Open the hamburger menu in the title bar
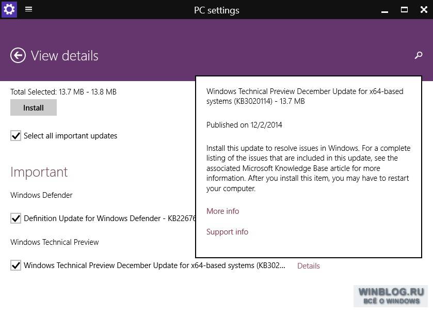Viewport: 433px width, 313px height. [x=29, y=9]
